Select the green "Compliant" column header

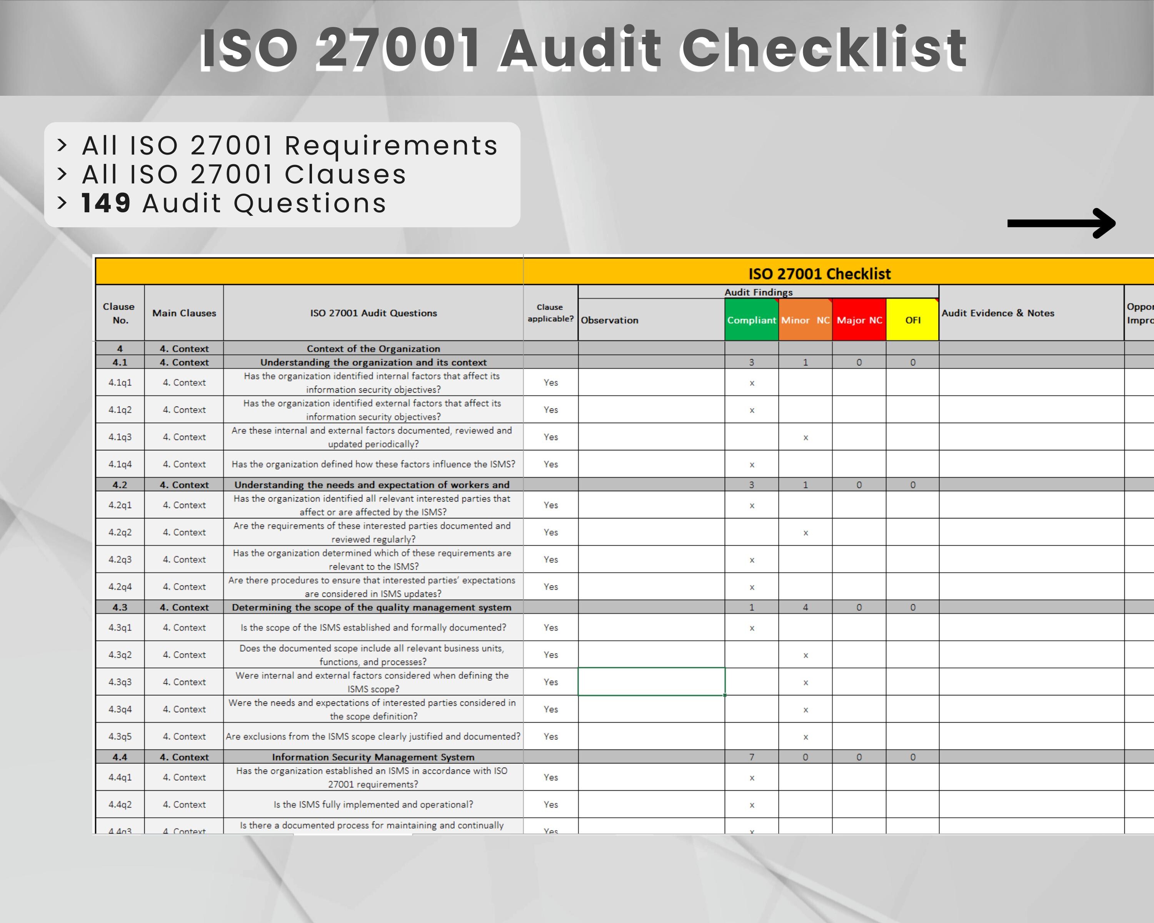752,320
